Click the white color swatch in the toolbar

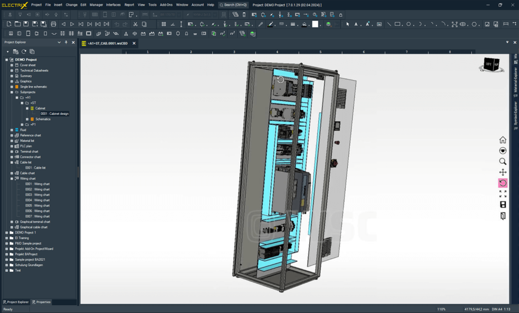316,23
